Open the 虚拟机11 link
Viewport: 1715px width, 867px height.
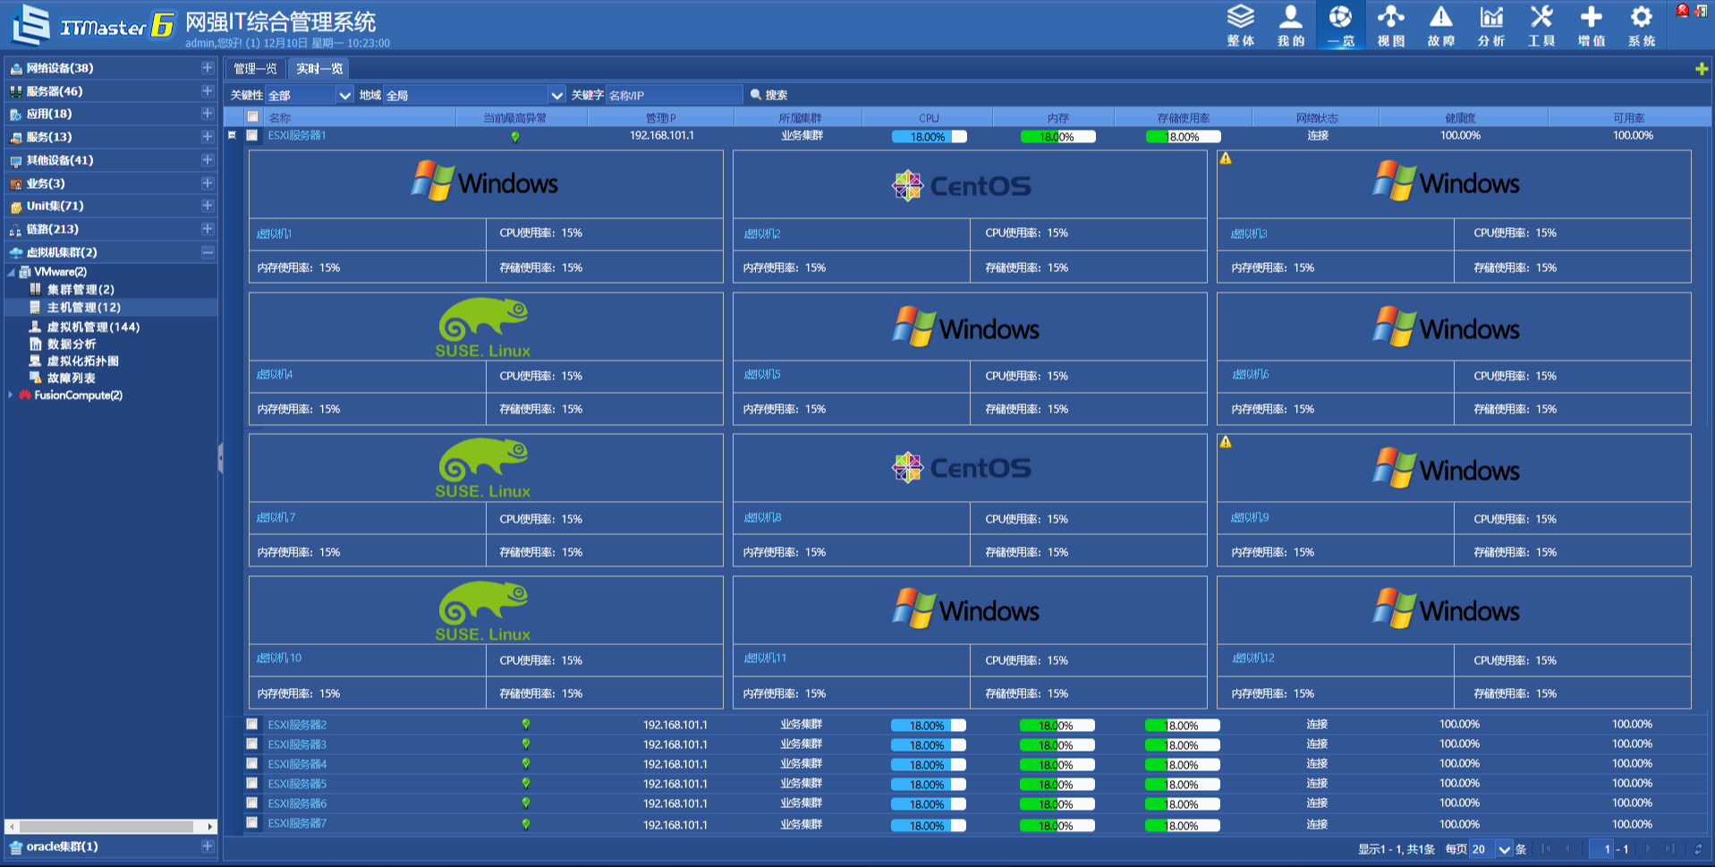click(765, 658)
